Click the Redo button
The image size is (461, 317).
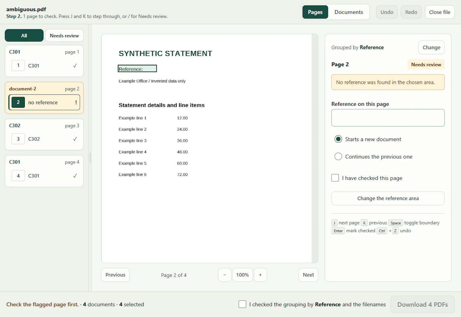[411, 12]
